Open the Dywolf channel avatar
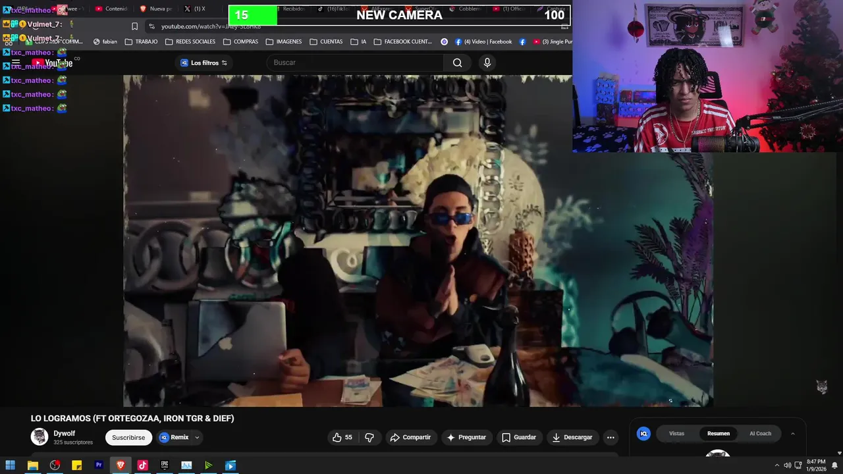Viewport: 843px width, 474px height. (x=40, y=436)
